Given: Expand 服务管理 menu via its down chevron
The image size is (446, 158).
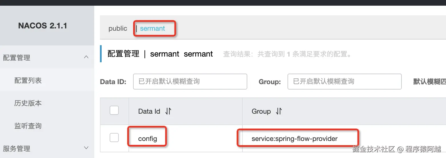Looking at the screenshot, I should click(x=86, y=148).
